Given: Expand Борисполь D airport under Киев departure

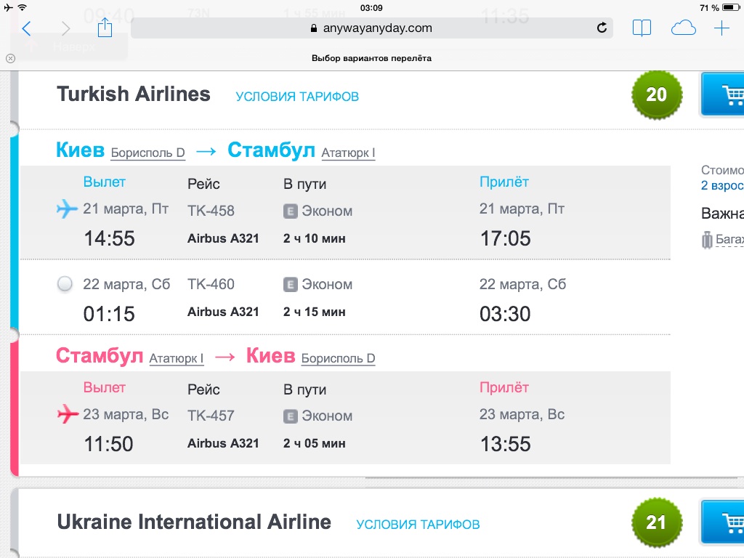Looking at the screenshot, I should pyautogui.click(x=148, y=153).
